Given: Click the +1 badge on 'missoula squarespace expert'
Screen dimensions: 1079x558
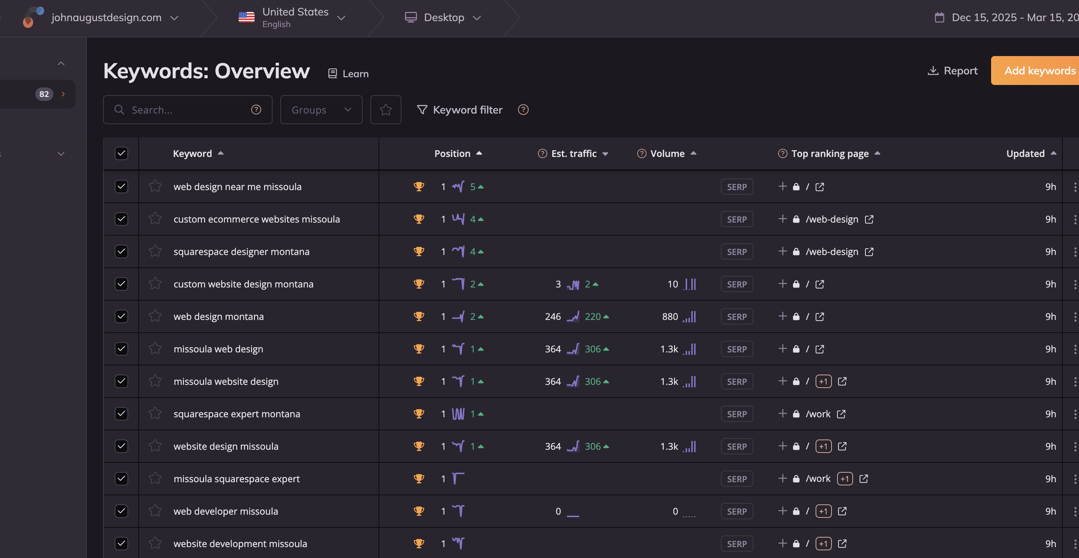Looking at the screenshot, I should coord(844,479).
